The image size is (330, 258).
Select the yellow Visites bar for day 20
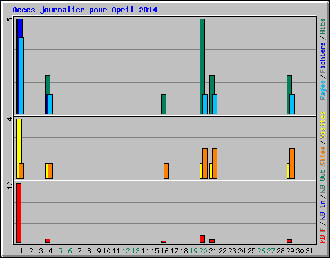point(201,171)
